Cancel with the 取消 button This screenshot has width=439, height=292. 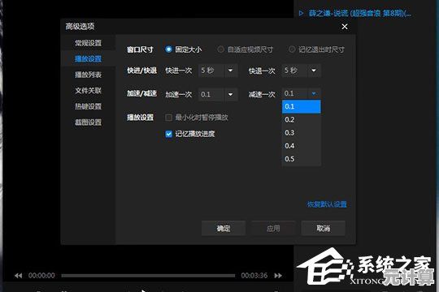coord(323,228)
